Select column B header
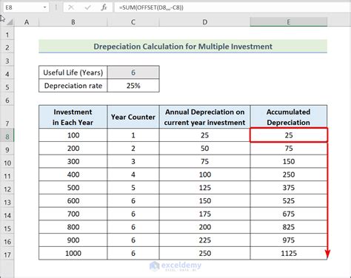This screenshot has height=278, width=351. (73, 22)
